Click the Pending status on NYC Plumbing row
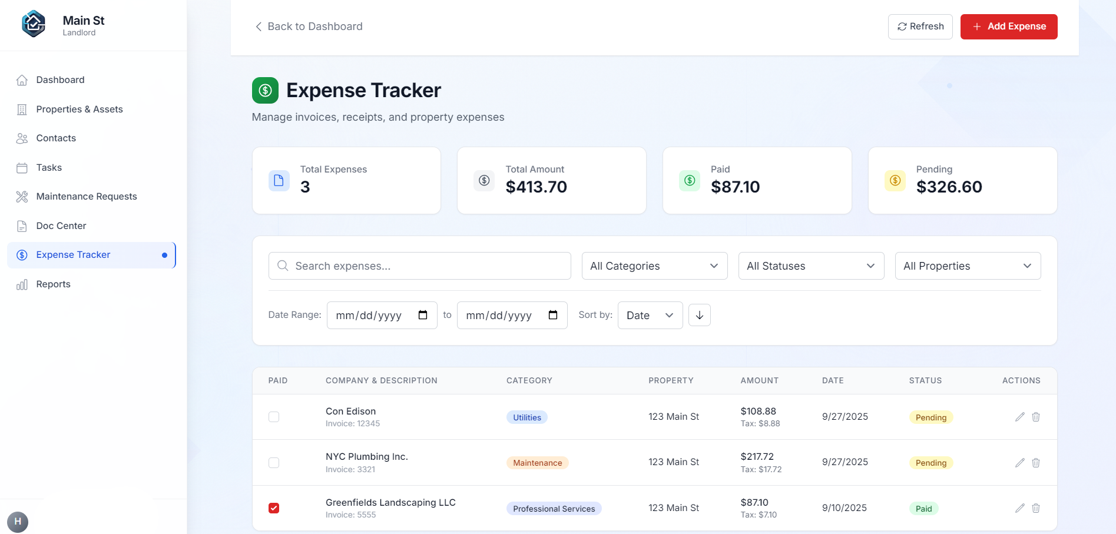 pos(931,463)
